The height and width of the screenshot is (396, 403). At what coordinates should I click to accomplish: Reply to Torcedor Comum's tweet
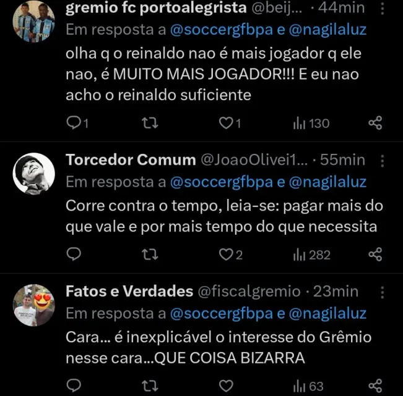[x=74, y=255]
